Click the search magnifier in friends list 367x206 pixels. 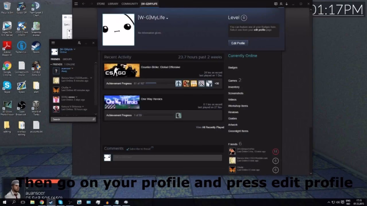[x=93, y=119]
